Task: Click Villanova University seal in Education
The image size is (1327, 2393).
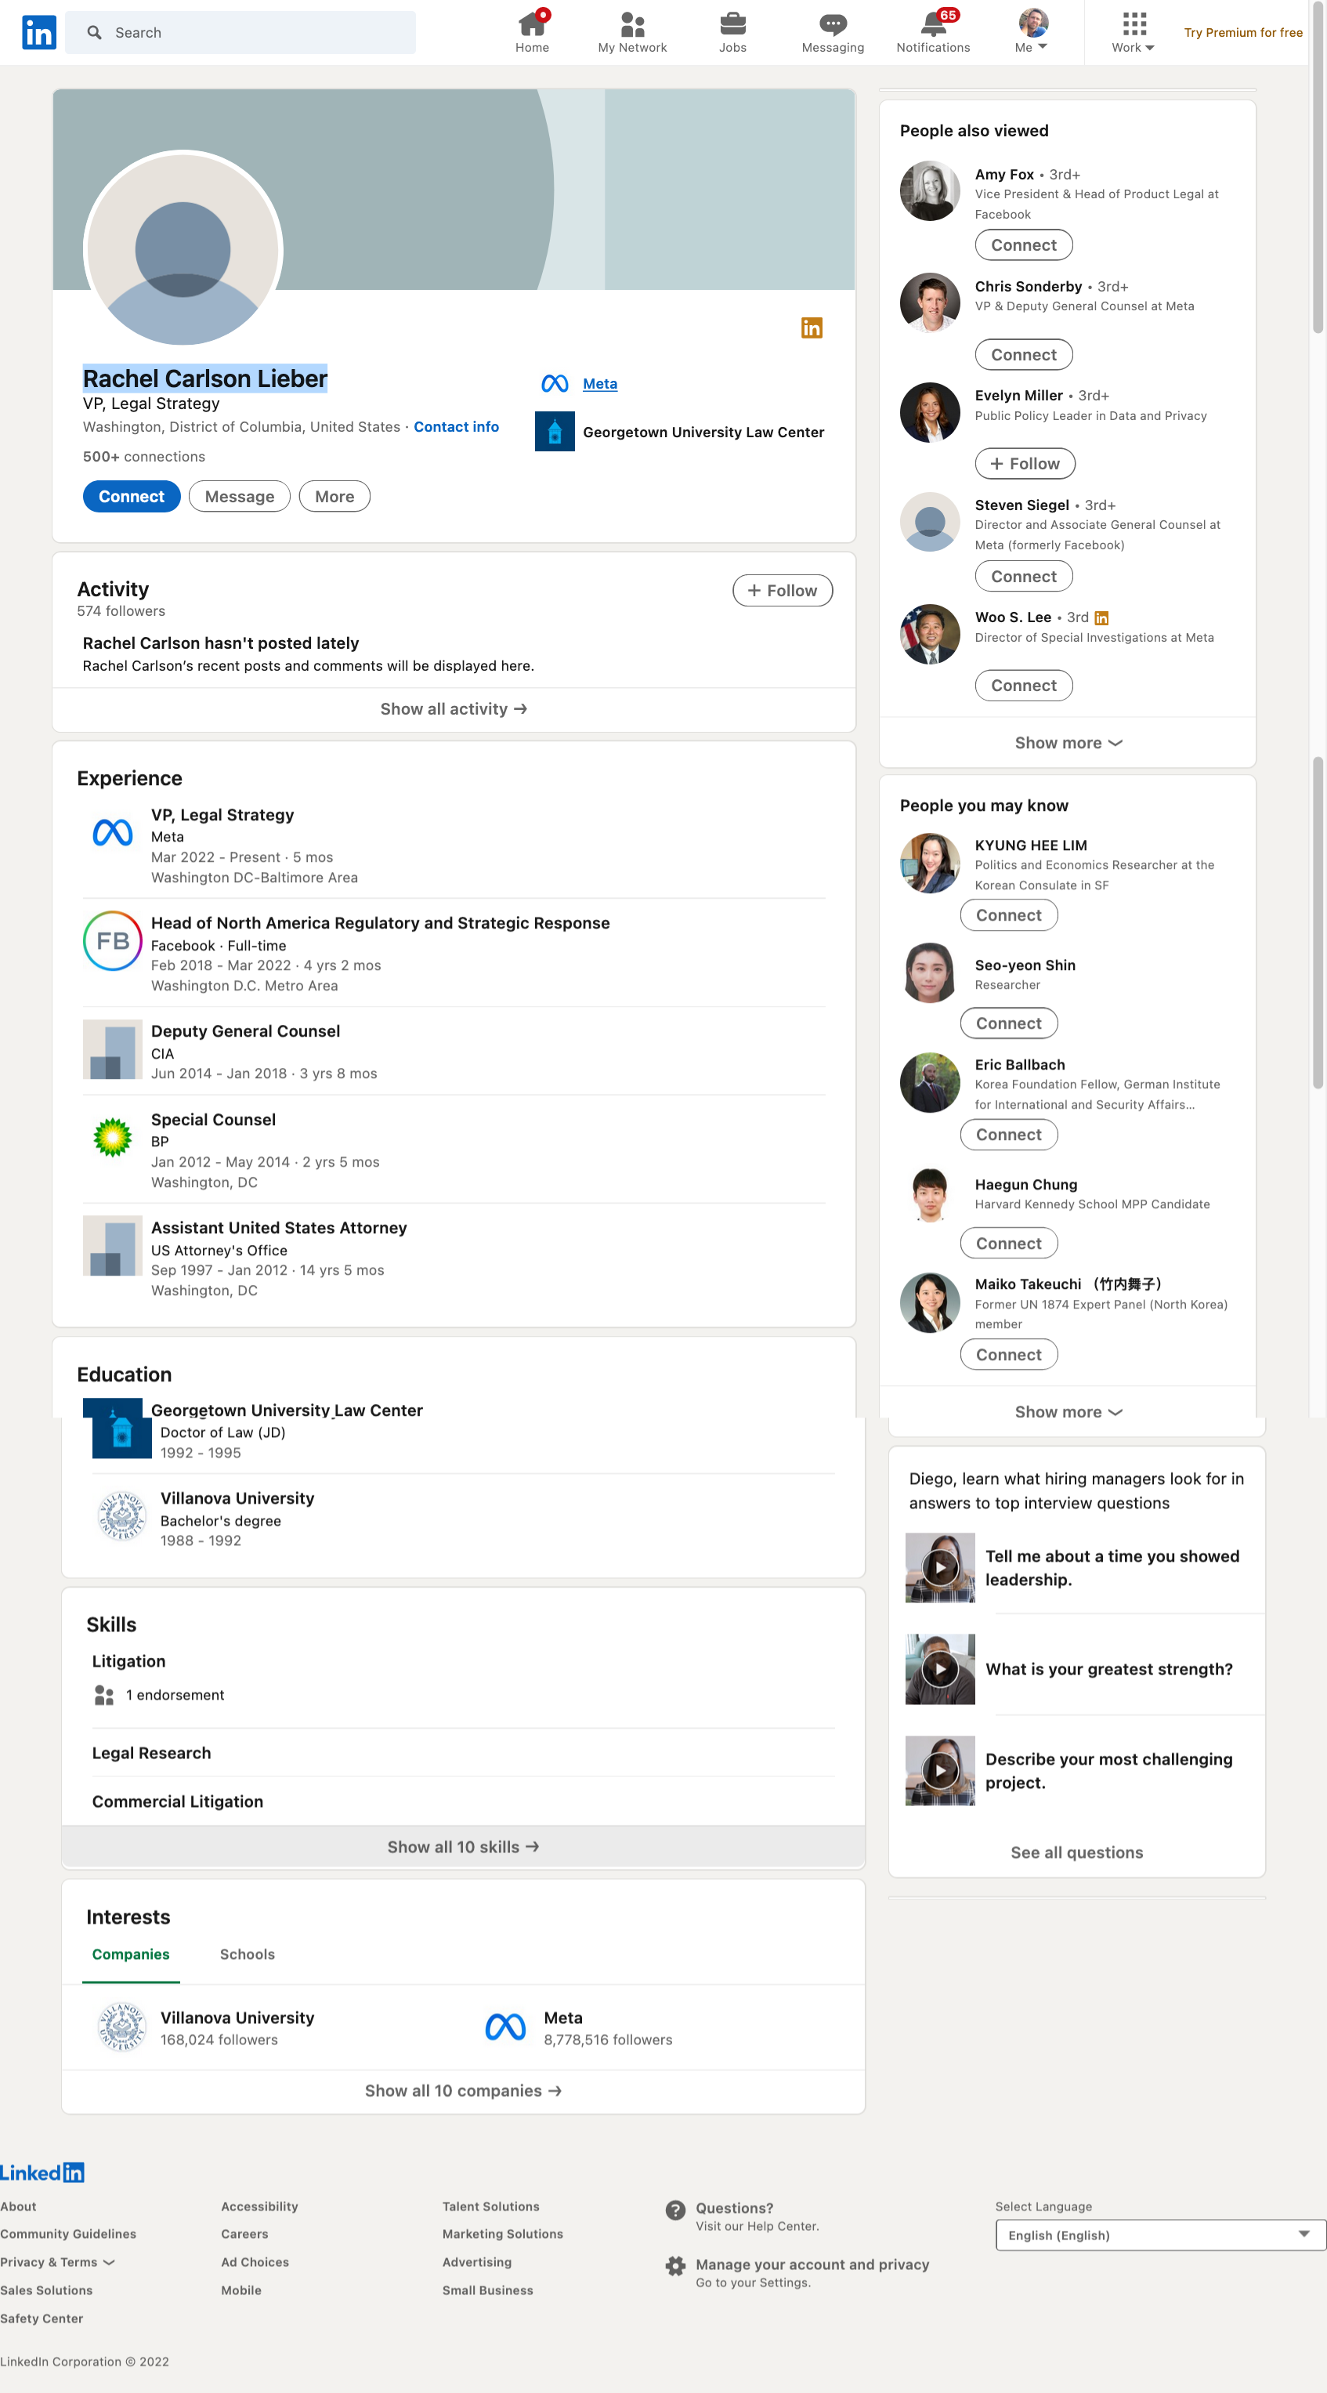Action: click(121, 1517)
